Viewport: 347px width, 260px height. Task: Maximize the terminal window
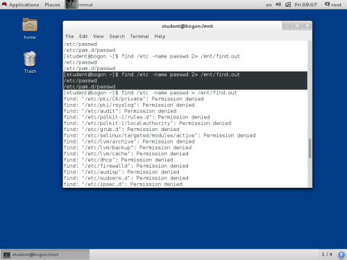(297, 26)
